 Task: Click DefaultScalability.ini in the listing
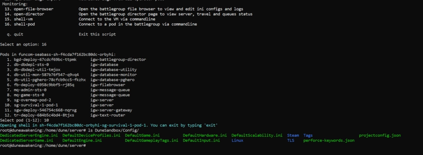click(x=257, y=135)
